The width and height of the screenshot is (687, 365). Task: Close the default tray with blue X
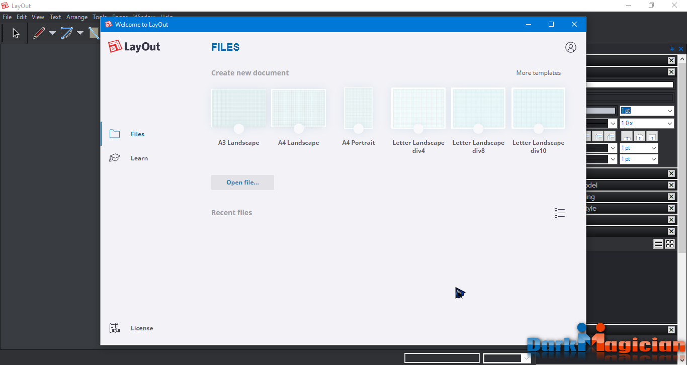pos(681,49)
